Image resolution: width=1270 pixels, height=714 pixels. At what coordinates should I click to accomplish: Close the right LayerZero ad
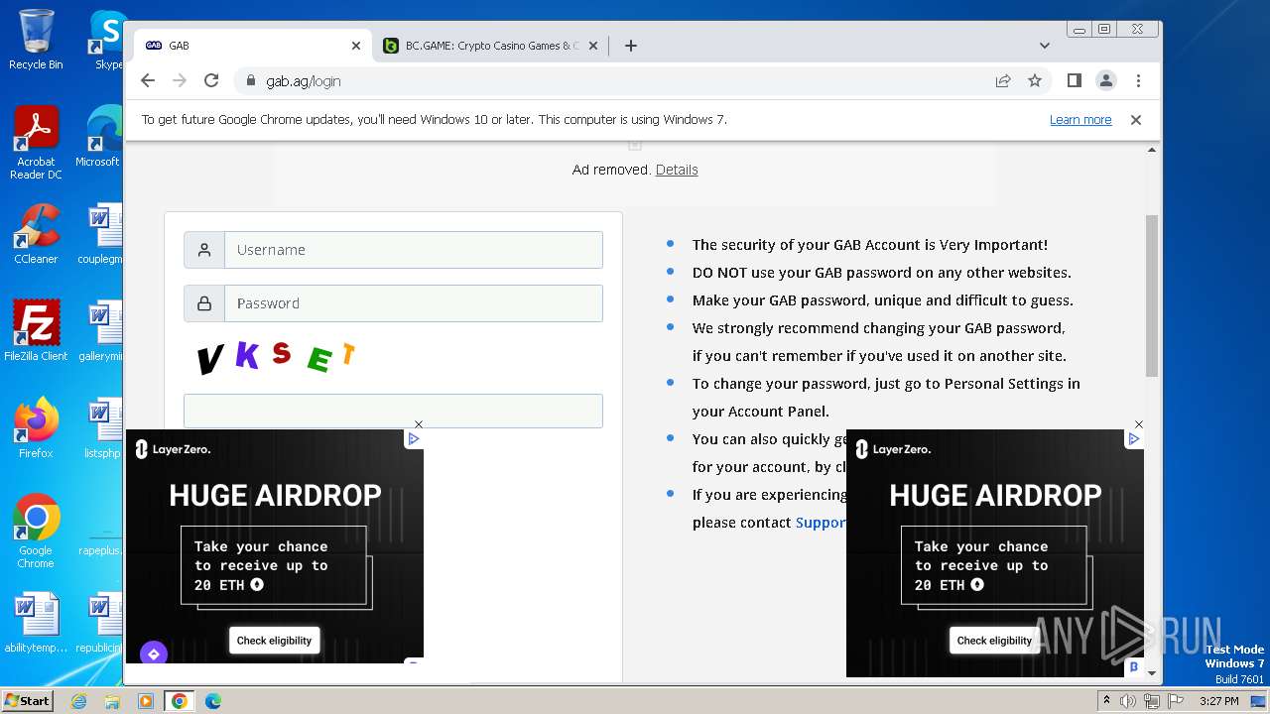coord(1139,424)
